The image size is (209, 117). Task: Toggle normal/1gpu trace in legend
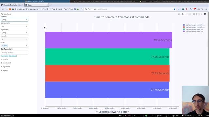pyautogui.click(x=194, y=25)
